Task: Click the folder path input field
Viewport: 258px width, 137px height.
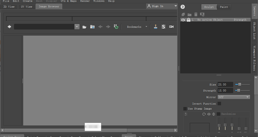Action: (x=44, y=27)
